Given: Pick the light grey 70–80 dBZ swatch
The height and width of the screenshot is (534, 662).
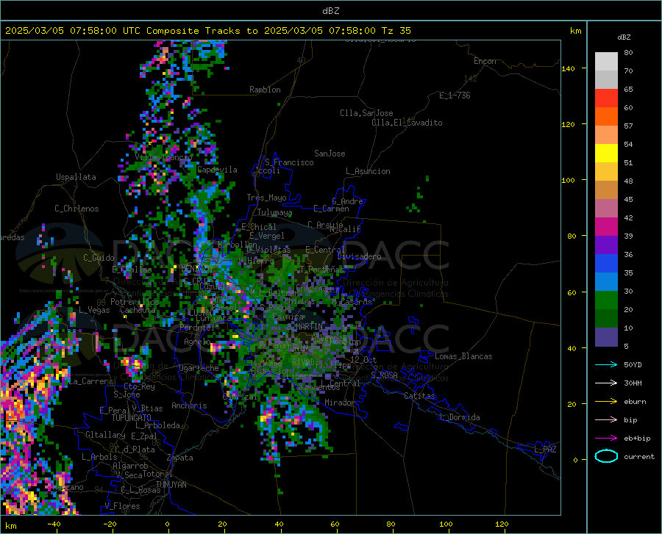Looking at the screenshot, I should (x=606, y=62).
